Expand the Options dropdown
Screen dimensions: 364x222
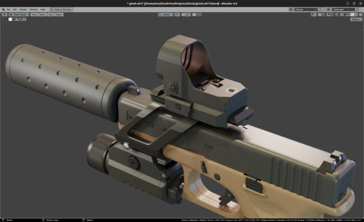356,20
